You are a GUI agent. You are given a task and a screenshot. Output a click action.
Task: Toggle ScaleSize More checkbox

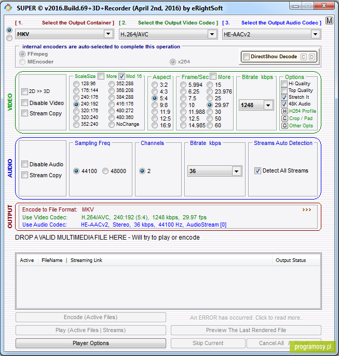click(101, 76)
